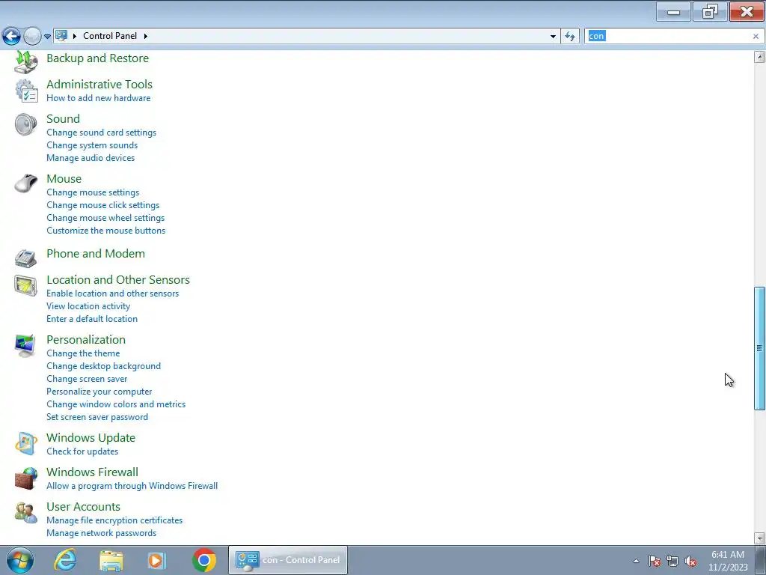Click the Forward navigation arrow
This screenshot has width=766, height=575.
click(32, 36)
